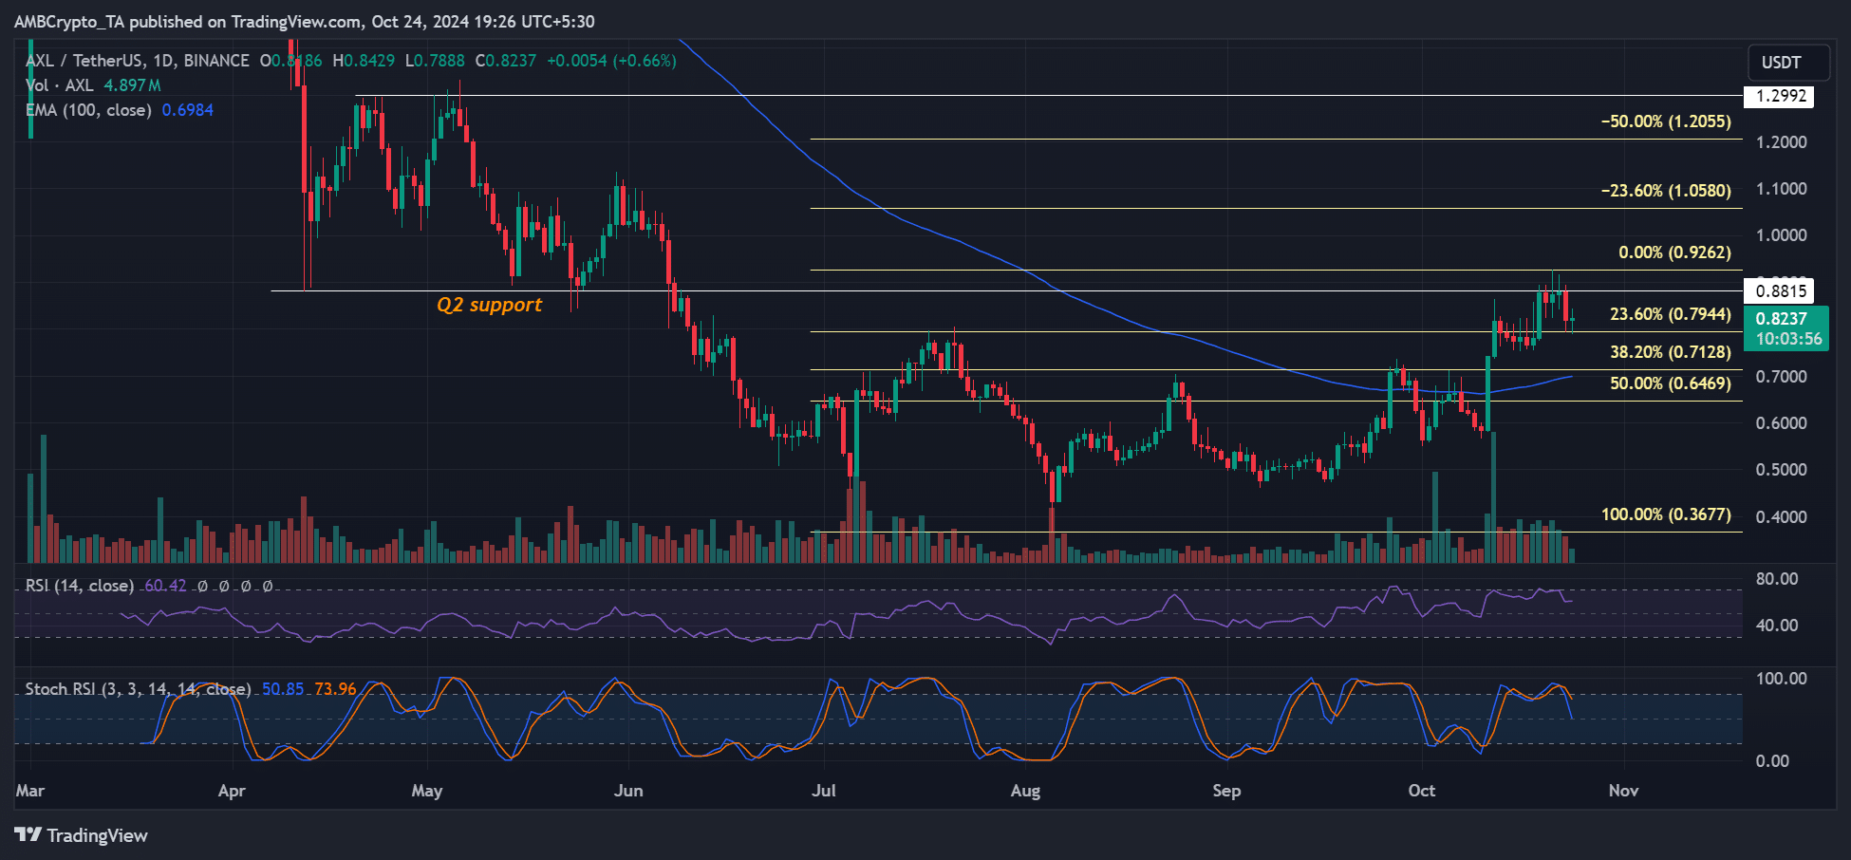Click the price change +0.0054 (+0.66%)
The height and width of the screenshot is (860, 1851).
click(x=611, y=61)
